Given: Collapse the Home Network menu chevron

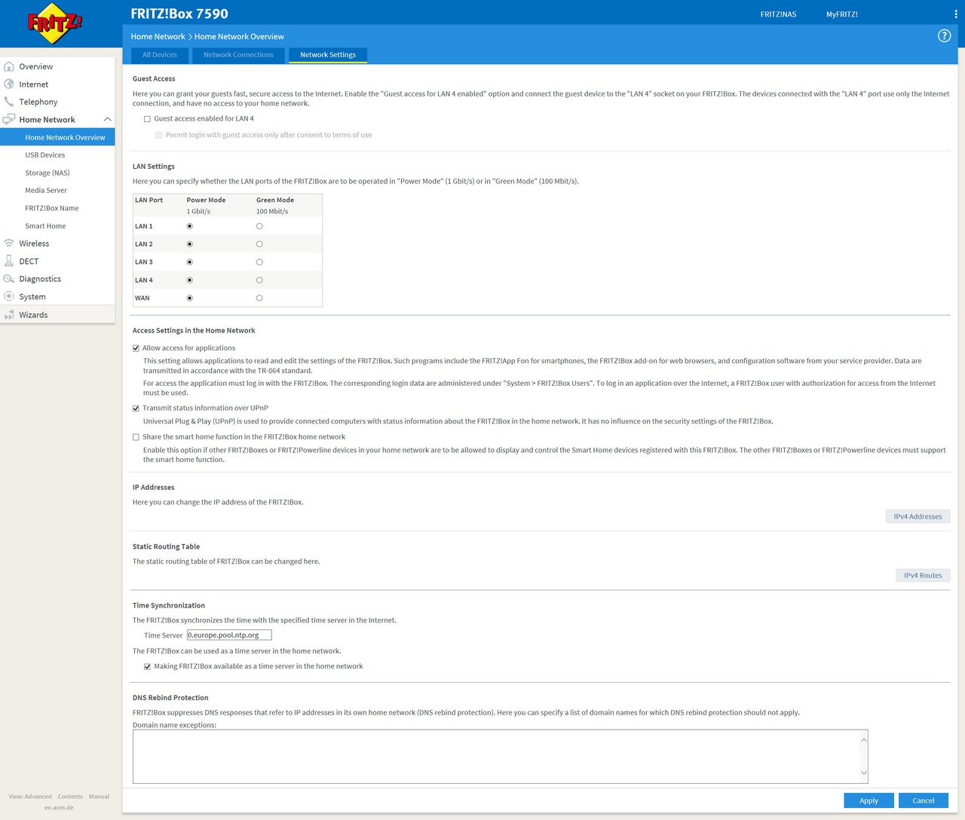Looking at the screenshot, I should click(107, 120).
